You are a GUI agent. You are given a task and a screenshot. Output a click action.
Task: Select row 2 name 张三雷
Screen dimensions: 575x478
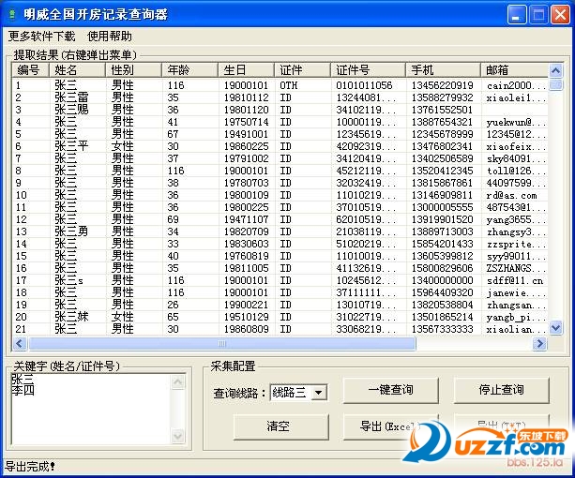(x=71, y=97)
